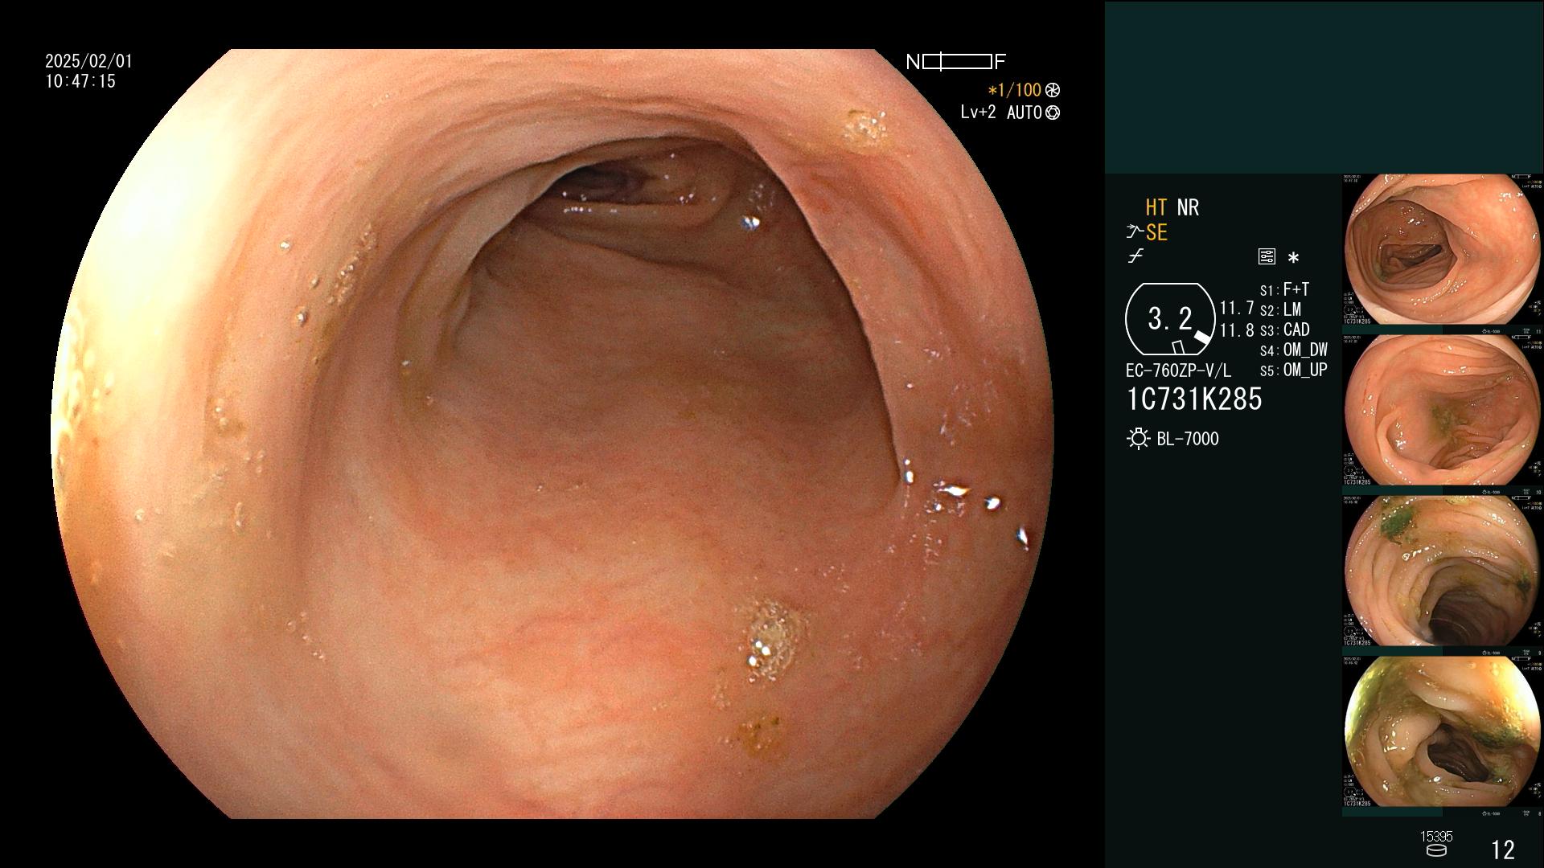Select the S3: CAD switch assignment
The width and height of the screenshot is (1544, 868).
click(x=1284, y=330)
